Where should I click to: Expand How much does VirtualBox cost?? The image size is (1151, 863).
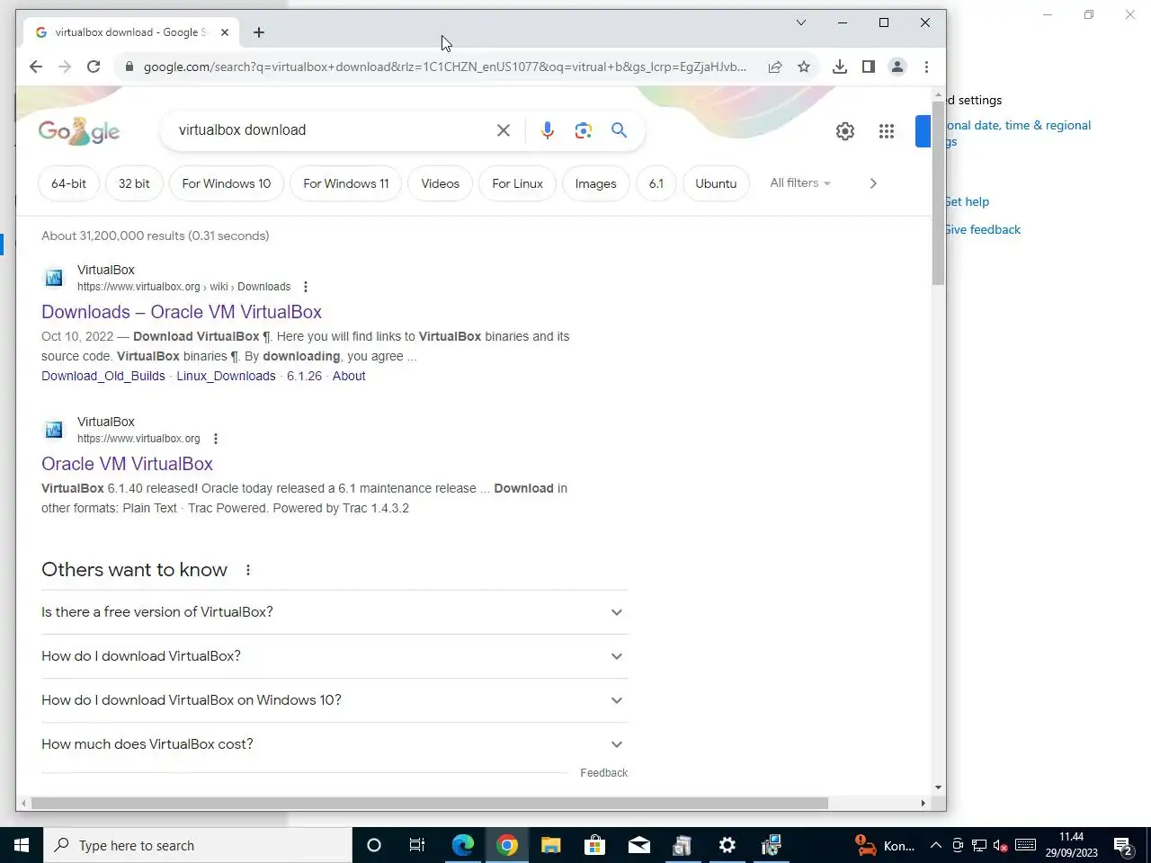(335, 744)
